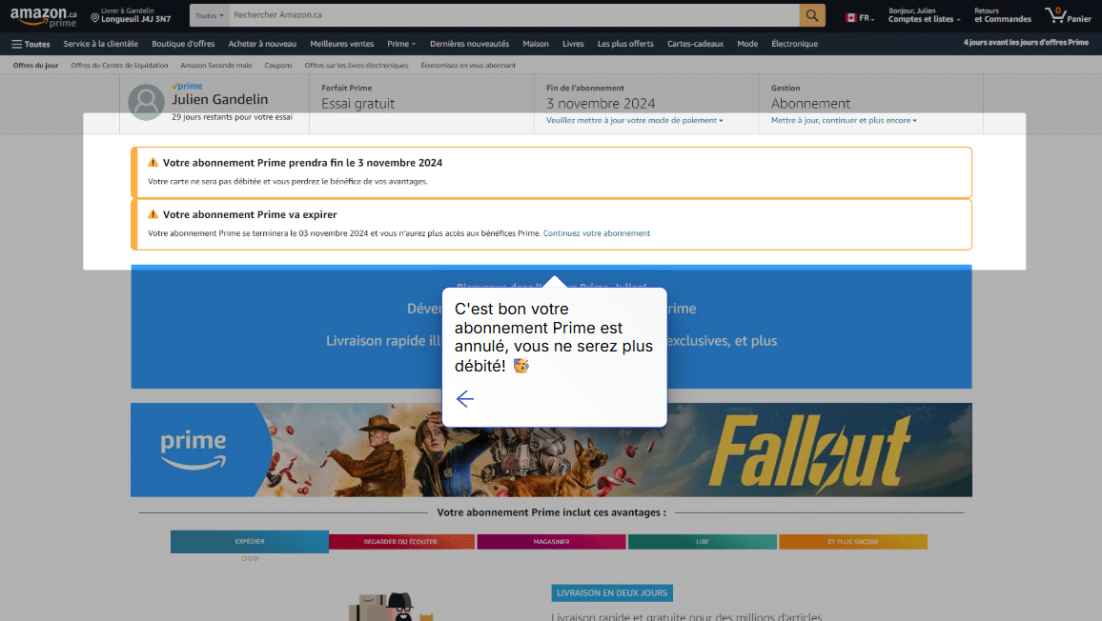The image size is (1102, 621).
Task: Expand the Prime navigation dropdown
Action: (400, 44)
